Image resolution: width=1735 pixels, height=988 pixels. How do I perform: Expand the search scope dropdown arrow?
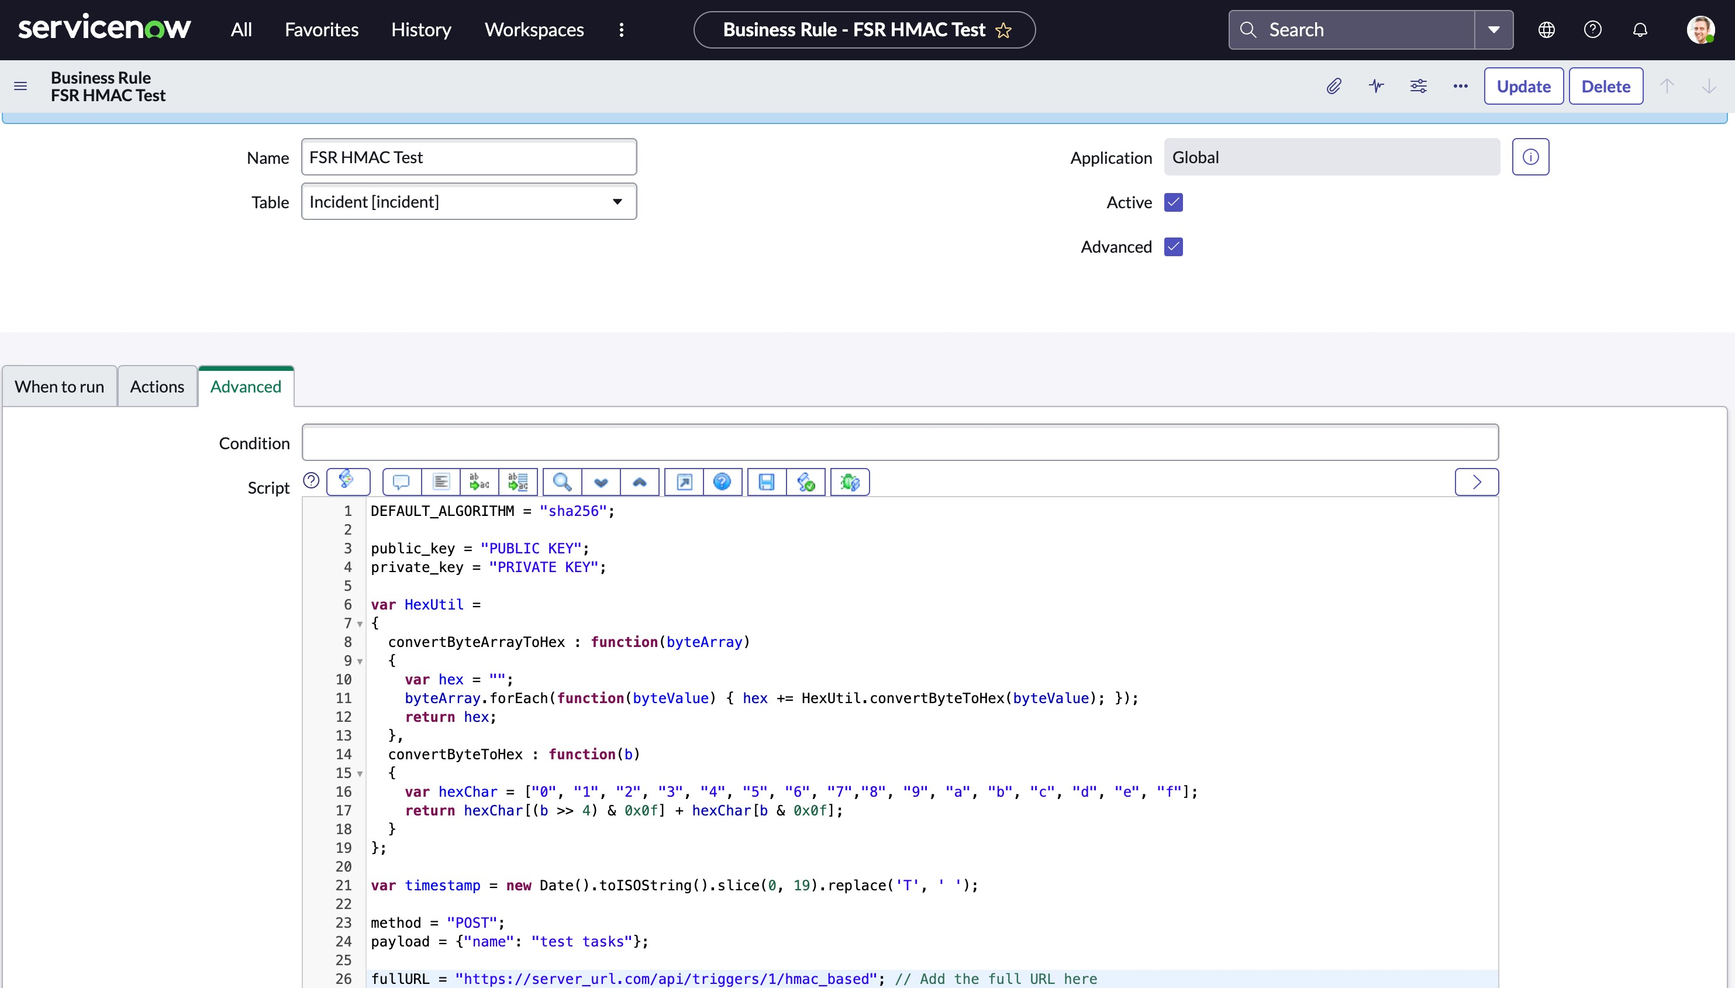click(1493, 30)
